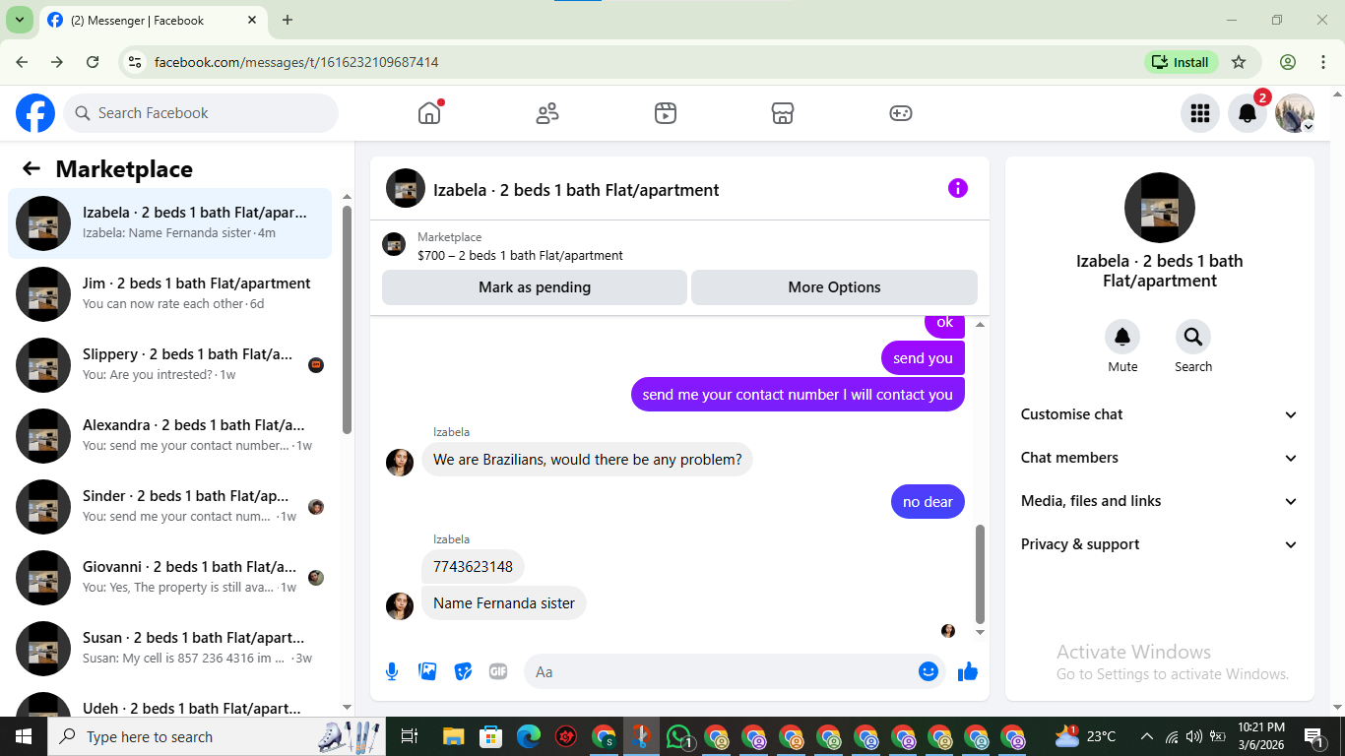Open WhatsApp in the taskbar

(678, 736)
